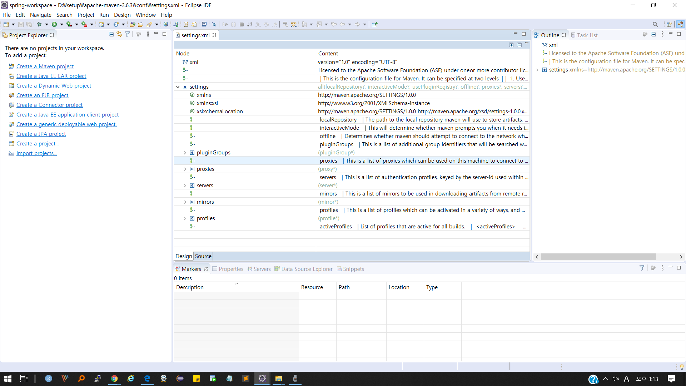
Task: Open the Navigate menu
Action: 41,15
